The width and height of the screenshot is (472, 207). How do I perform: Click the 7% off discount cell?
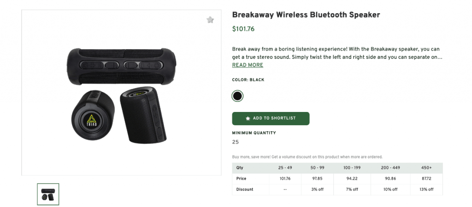click(353, 190)
